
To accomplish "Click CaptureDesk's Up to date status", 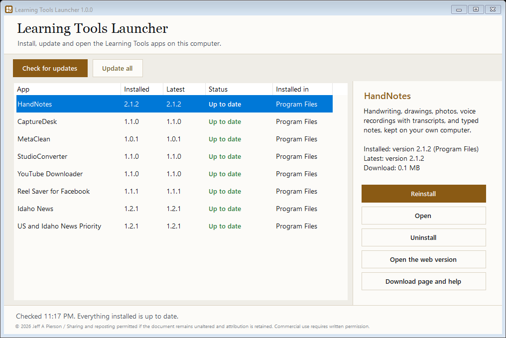I will coord(225,122).
